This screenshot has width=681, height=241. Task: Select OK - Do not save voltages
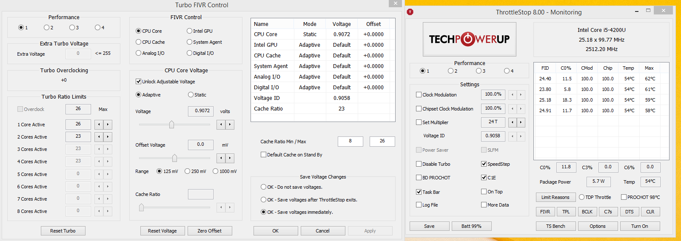click(264, 187)
